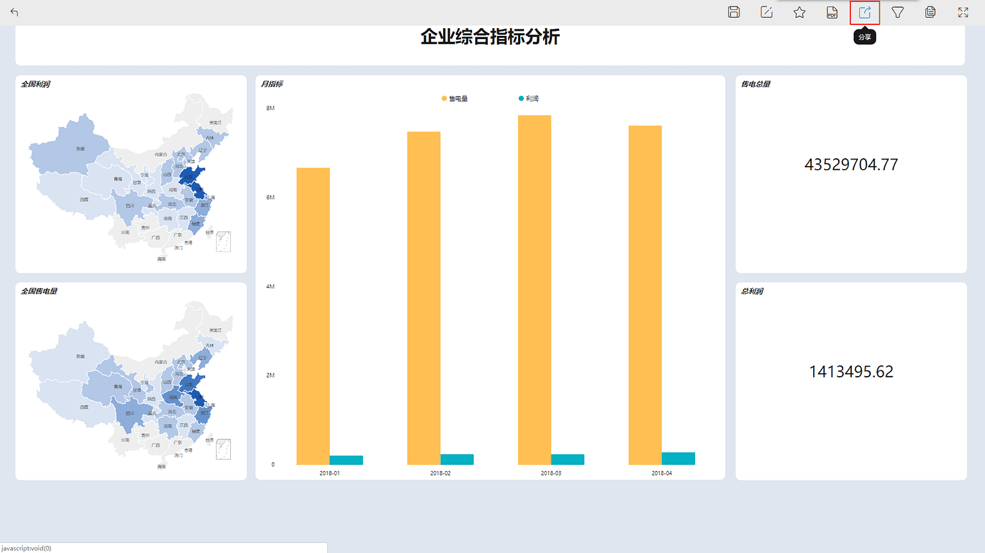Click the star favorite icon
This screenshot has height=553, width=985.
click(799, 12)
